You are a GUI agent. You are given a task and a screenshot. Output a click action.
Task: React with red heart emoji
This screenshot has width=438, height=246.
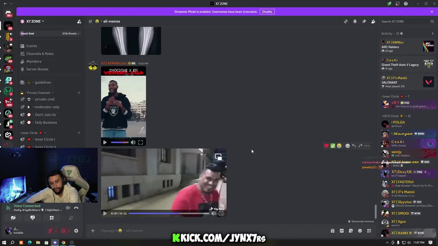pyautogui.click(x=326, y=146)
